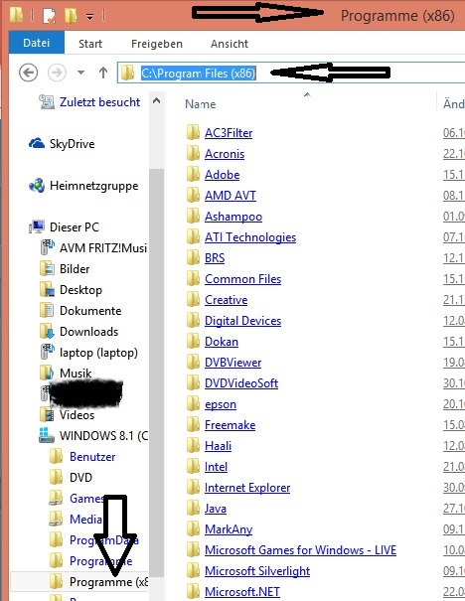Open the Java folder
The width and height of the screenshot is (465, 601).
(215, 509)
